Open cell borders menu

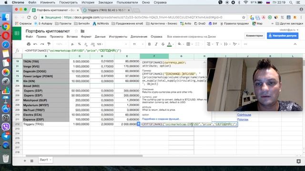click(x=189, y=44)
